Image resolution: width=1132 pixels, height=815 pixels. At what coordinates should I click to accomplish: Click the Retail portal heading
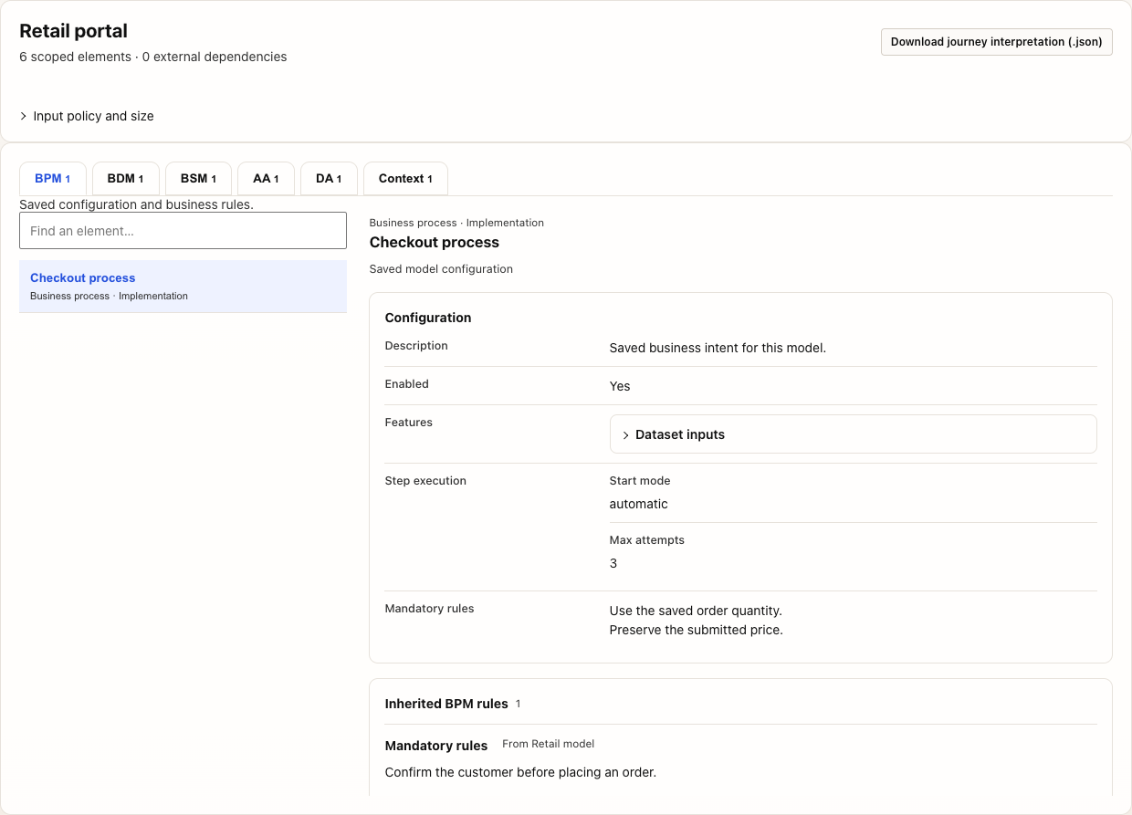[74, 31]
